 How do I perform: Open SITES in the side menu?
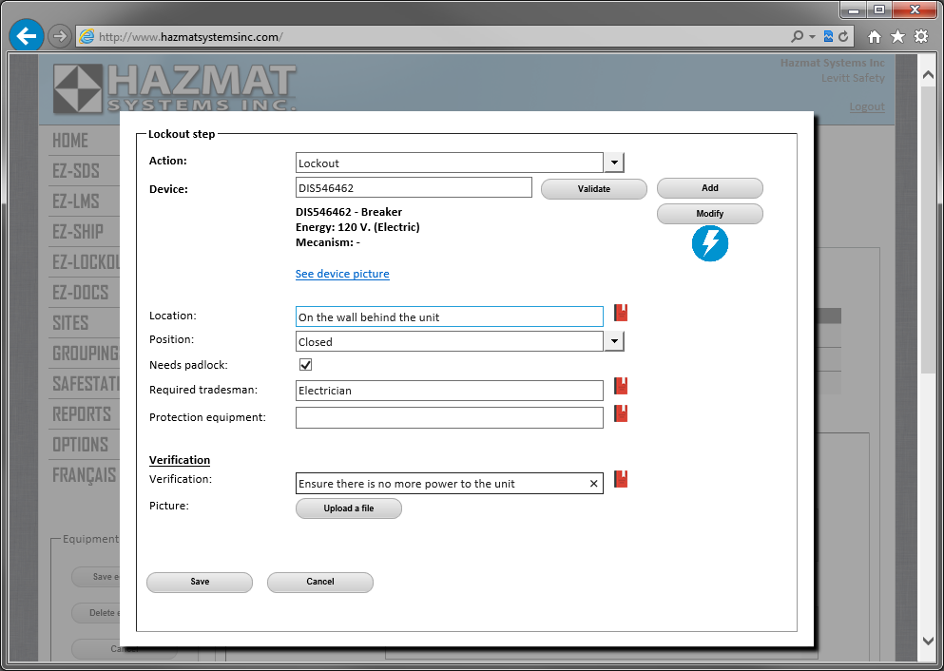pos(70,323)
